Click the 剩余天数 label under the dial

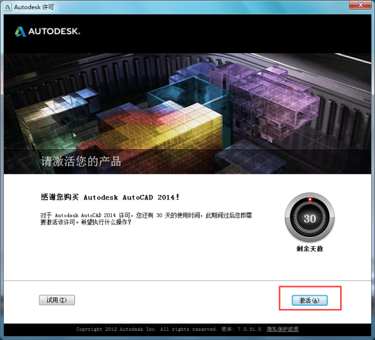(x=310, y=249)
